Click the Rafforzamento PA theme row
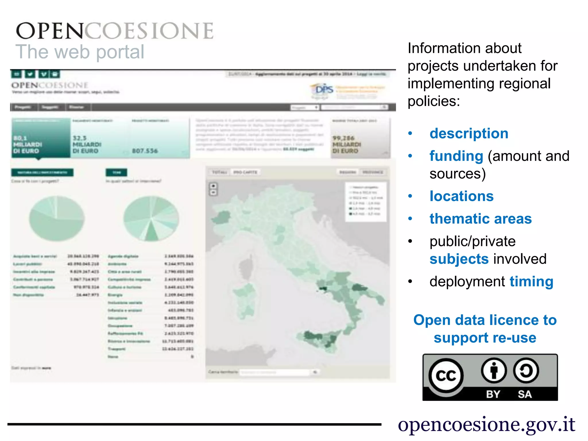Image resolution: width=588 pixels, height=441 pixels. pos(151,334)
